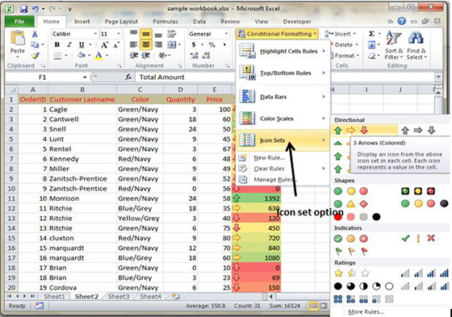This screenshot has width=452, height=317.
Task: Expand the formula bar chevron
Action: point(438,77)
